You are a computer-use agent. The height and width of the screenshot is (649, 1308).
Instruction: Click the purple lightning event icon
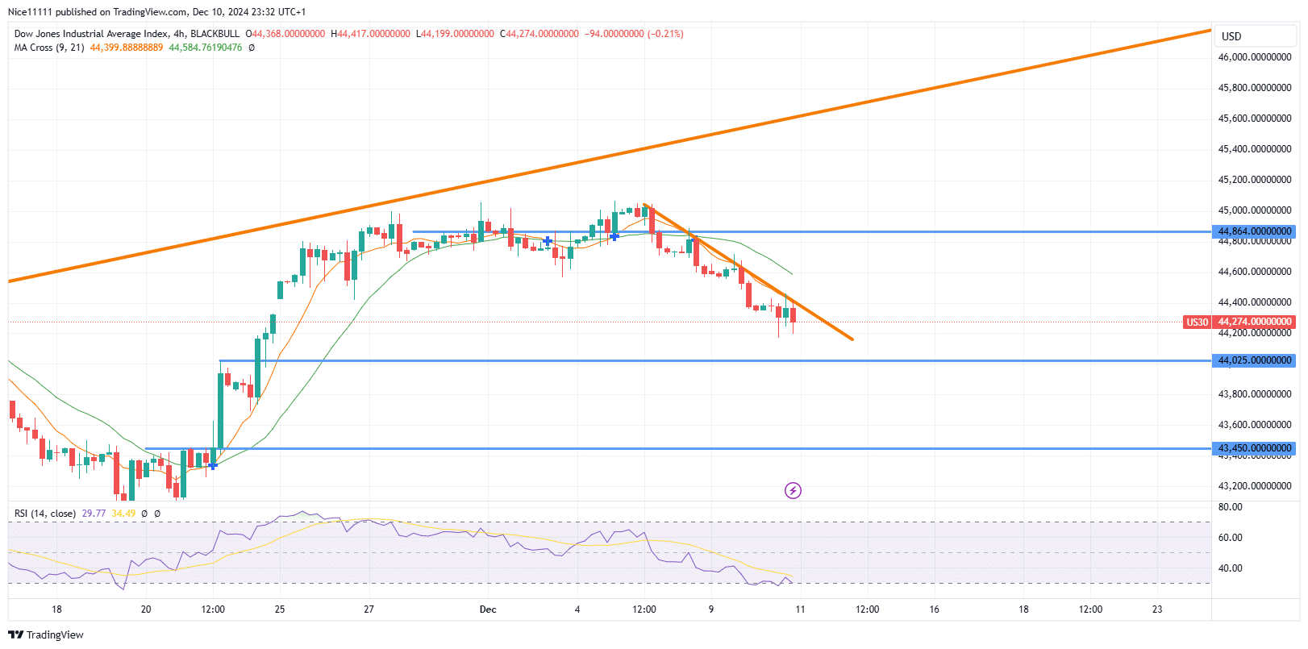793,490
